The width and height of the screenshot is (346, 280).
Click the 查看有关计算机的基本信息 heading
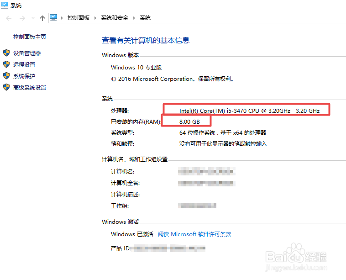click(146, 40)
